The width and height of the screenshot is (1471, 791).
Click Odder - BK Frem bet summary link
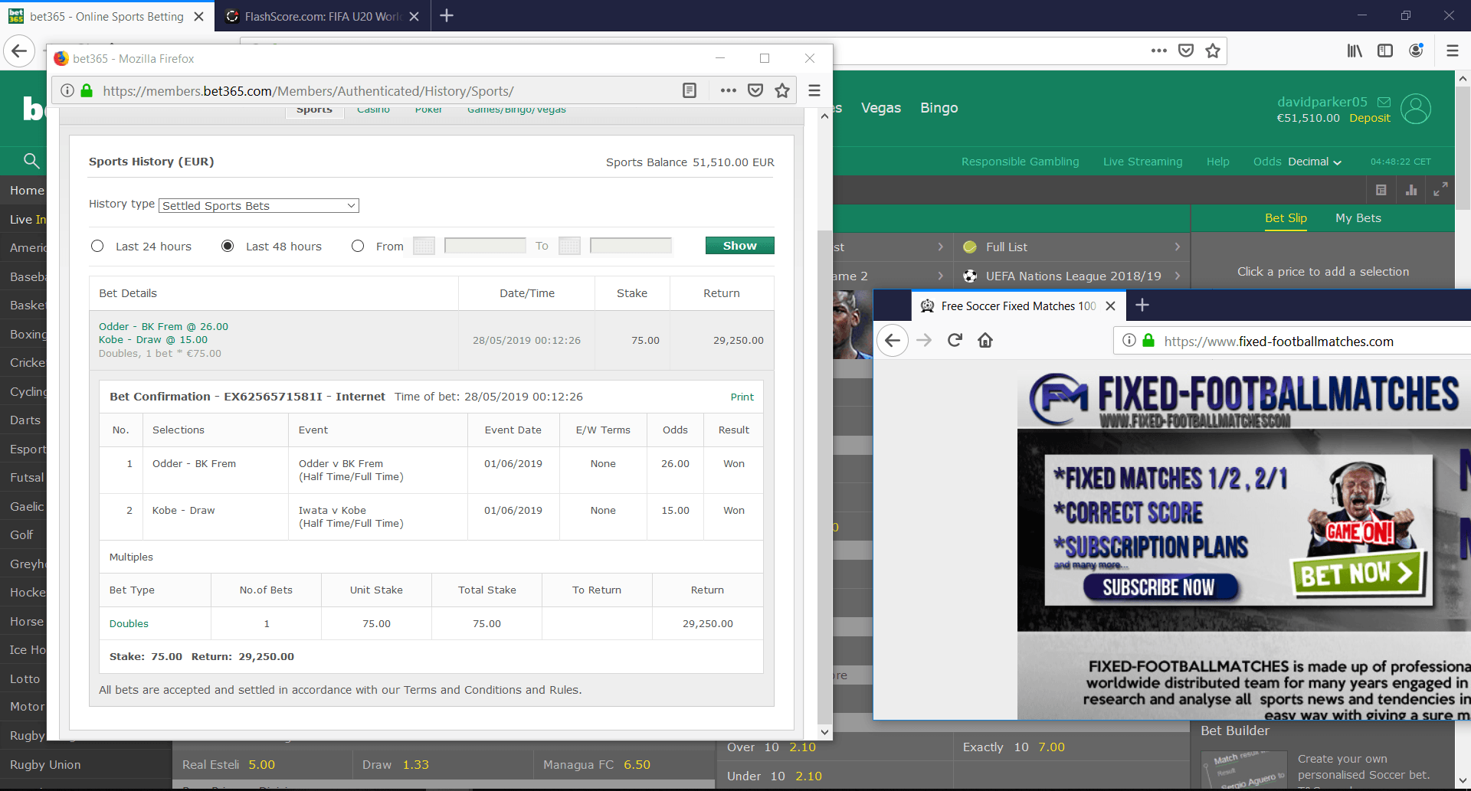[x=163, y=326]
